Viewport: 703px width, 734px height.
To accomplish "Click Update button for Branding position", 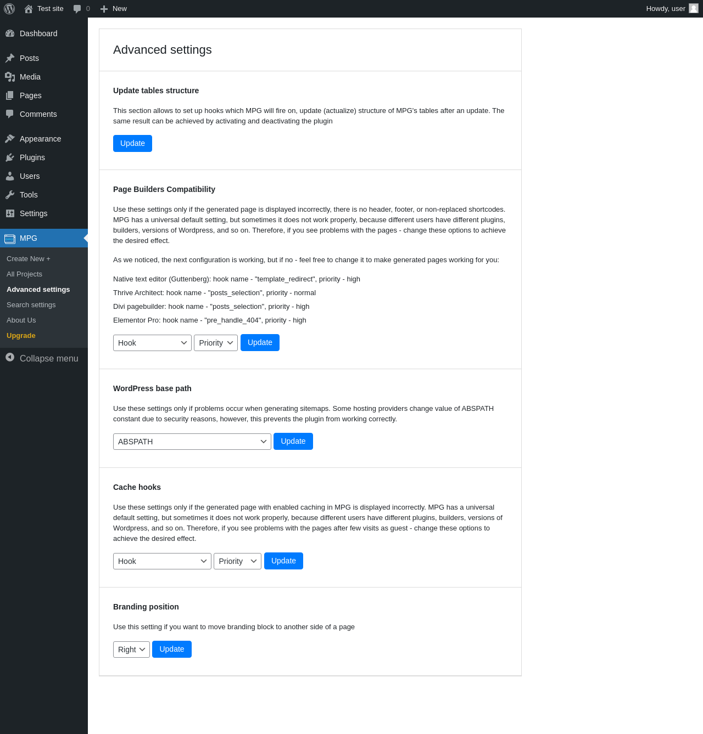I will [x=172, y=649].
